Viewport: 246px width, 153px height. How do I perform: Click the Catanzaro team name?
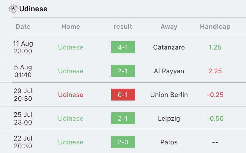(169, 47)
